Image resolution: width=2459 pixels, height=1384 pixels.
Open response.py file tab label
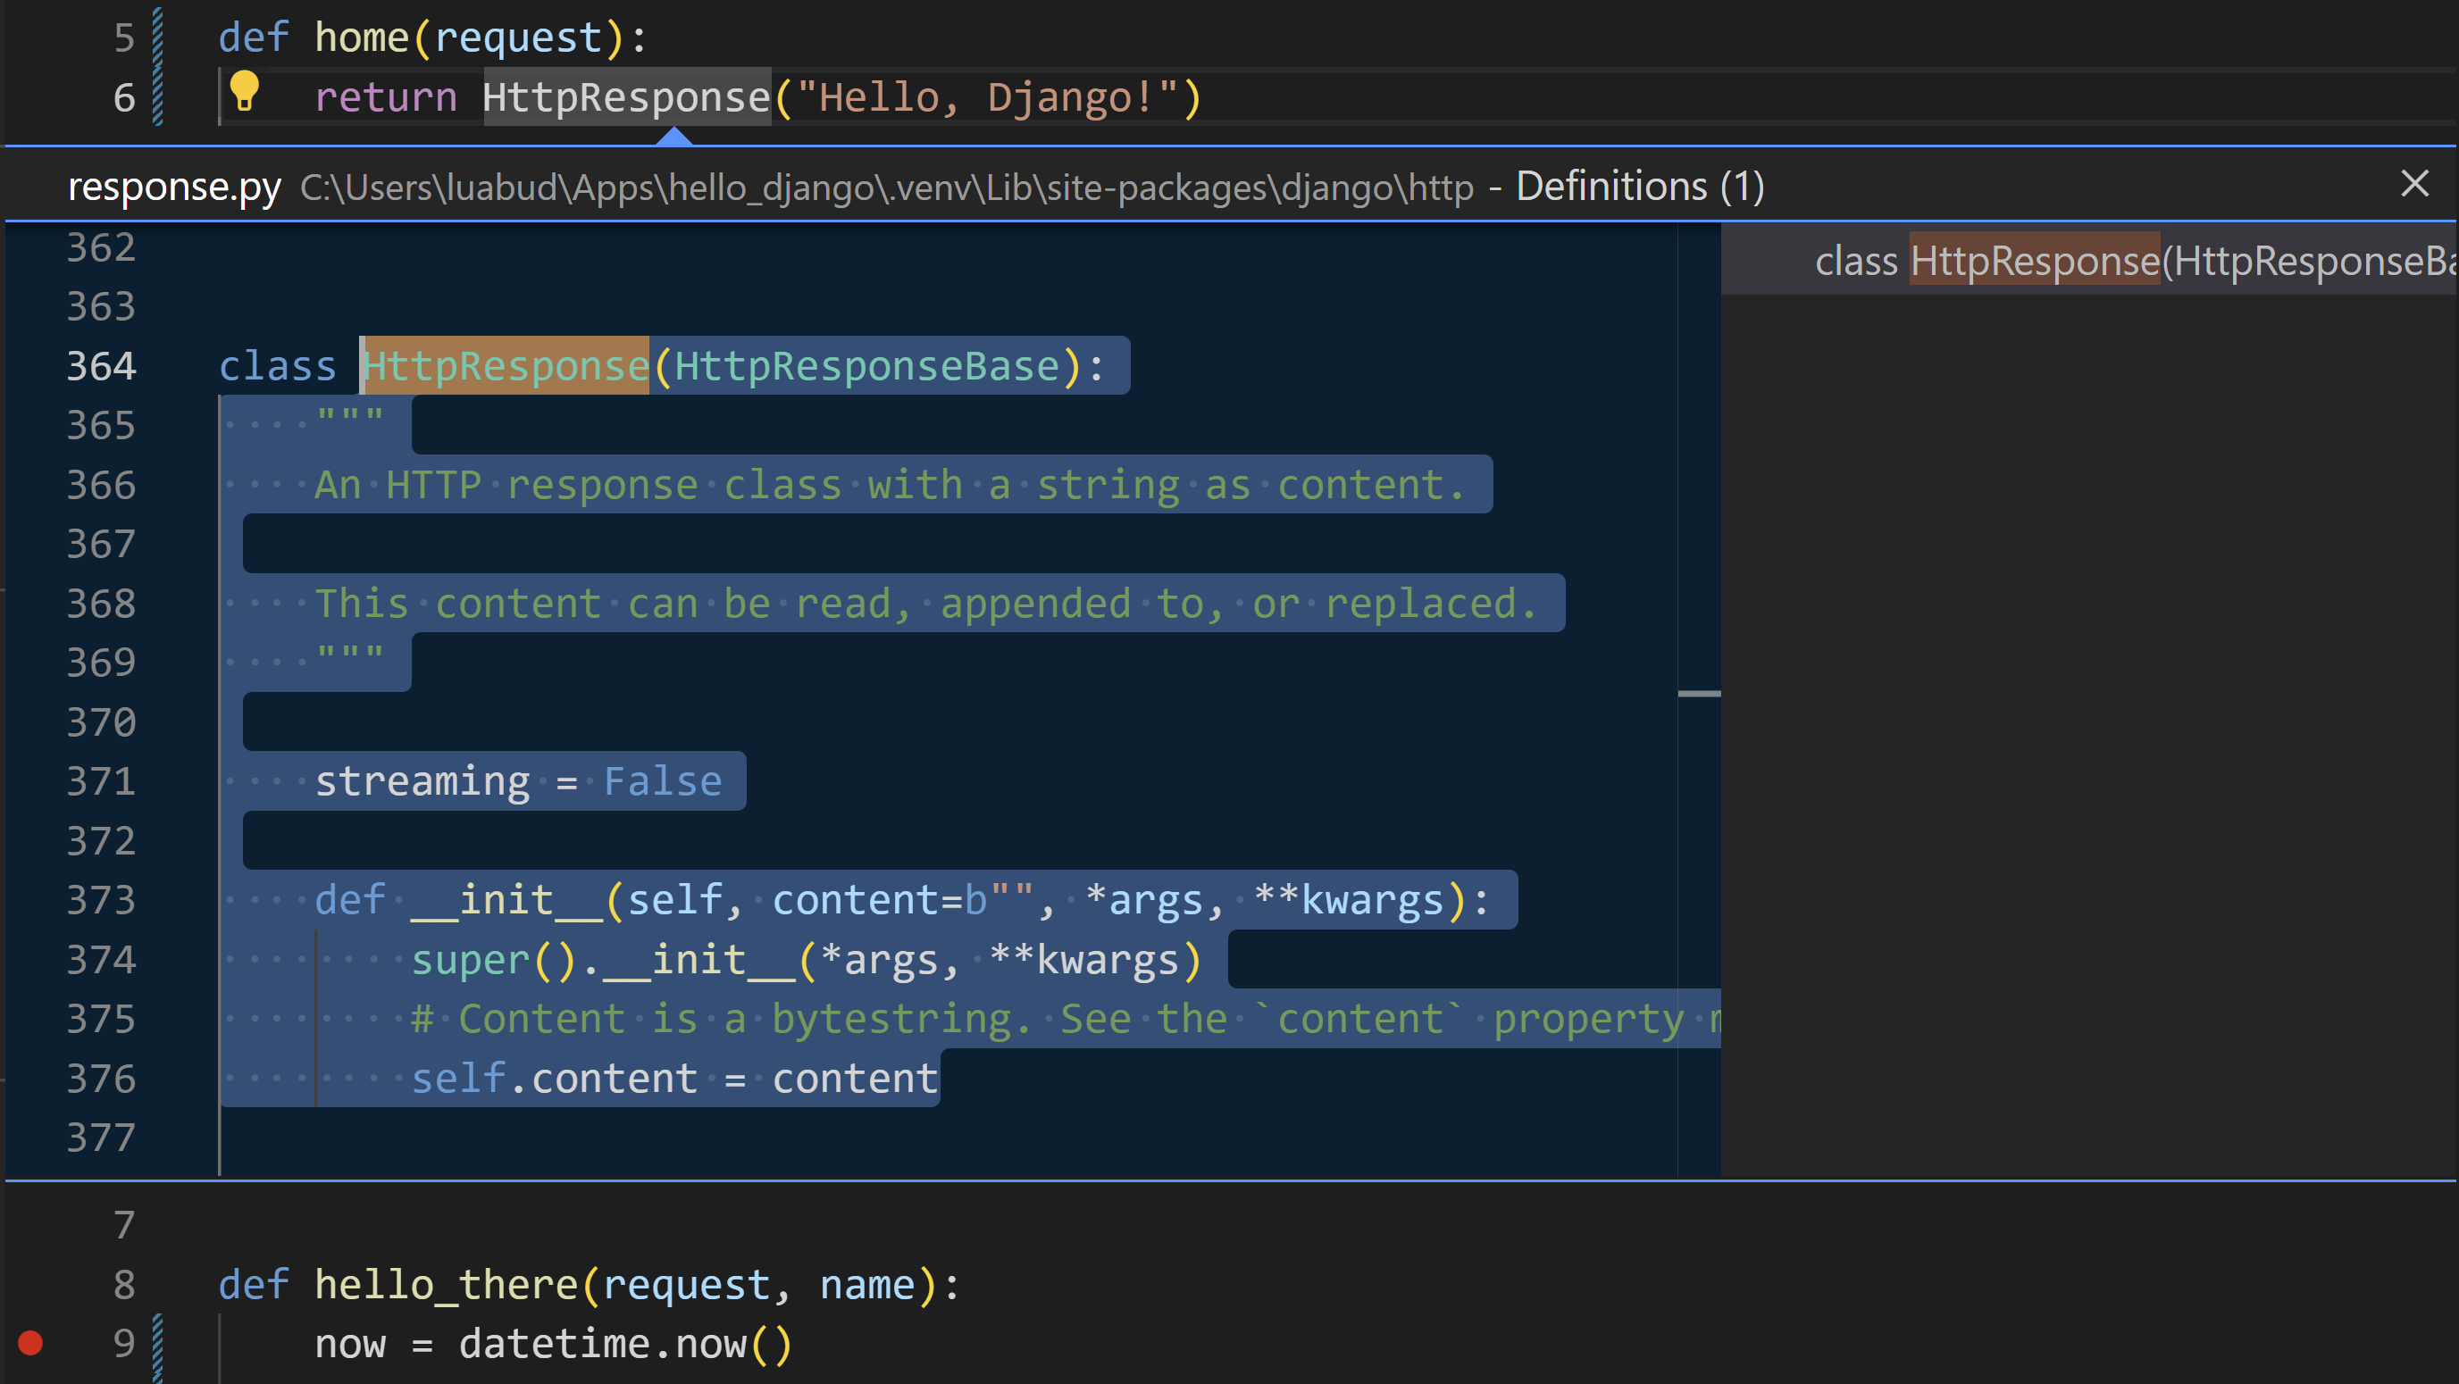(x=169, y=186)
